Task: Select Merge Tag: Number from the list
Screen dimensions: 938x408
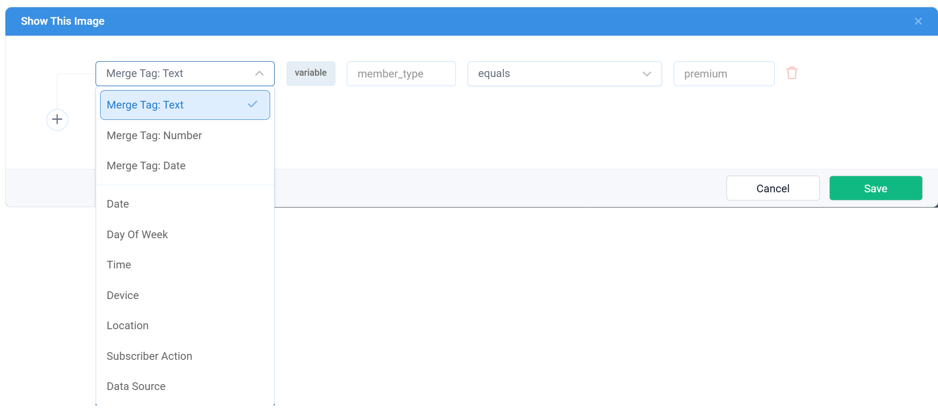Action: point(154,135)
